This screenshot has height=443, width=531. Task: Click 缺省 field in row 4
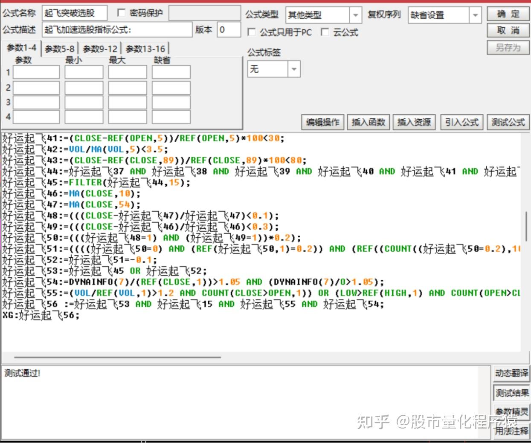[x=171, y=116]
